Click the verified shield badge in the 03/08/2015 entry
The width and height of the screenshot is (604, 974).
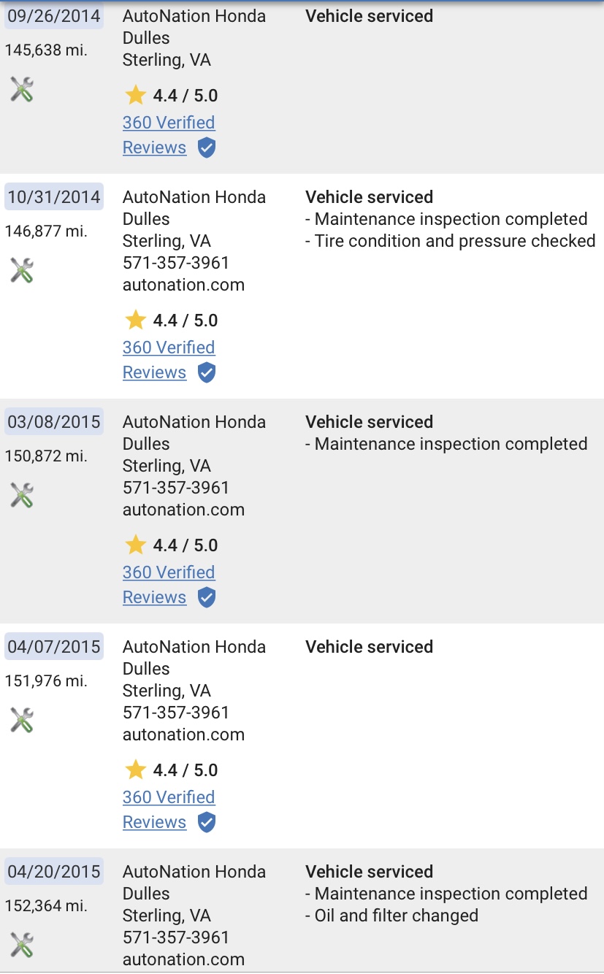point(207,598)
